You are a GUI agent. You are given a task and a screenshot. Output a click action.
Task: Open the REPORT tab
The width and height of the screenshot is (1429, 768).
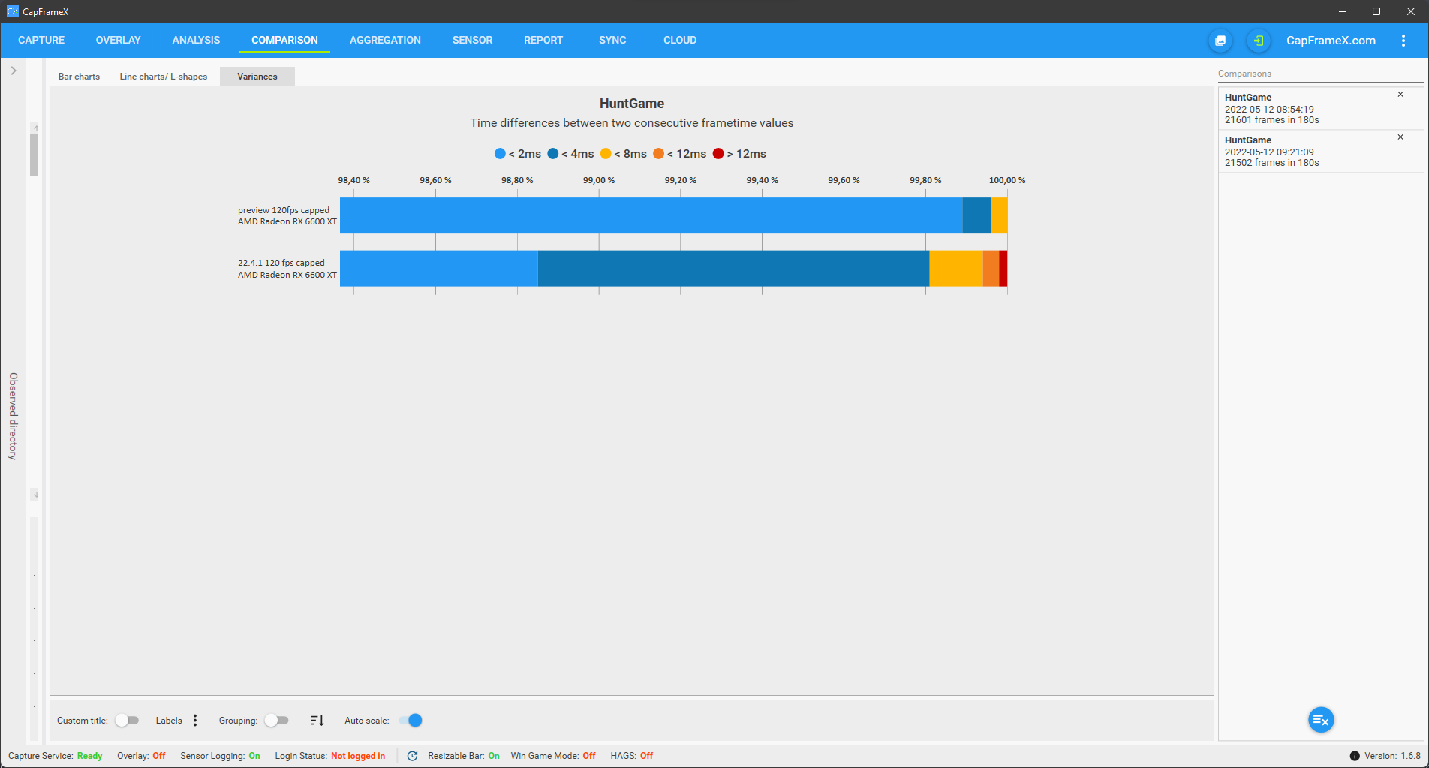click(x=543, y=40)
